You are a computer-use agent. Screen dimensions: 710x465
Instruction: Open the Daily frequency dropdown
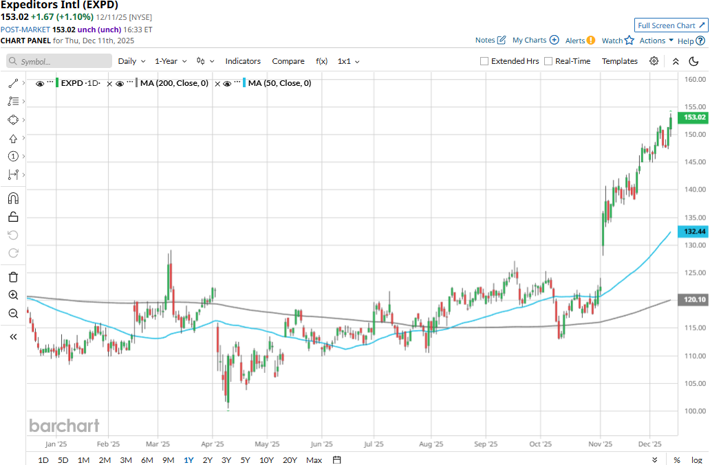pos(131,61)
